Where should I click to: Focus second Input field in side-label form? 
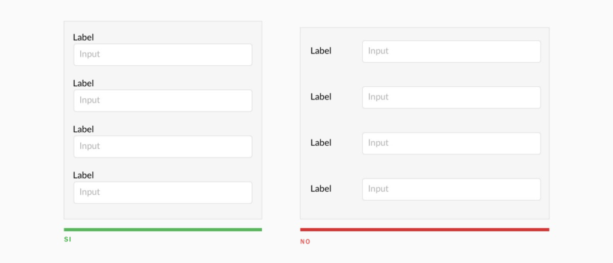[451, 98]
